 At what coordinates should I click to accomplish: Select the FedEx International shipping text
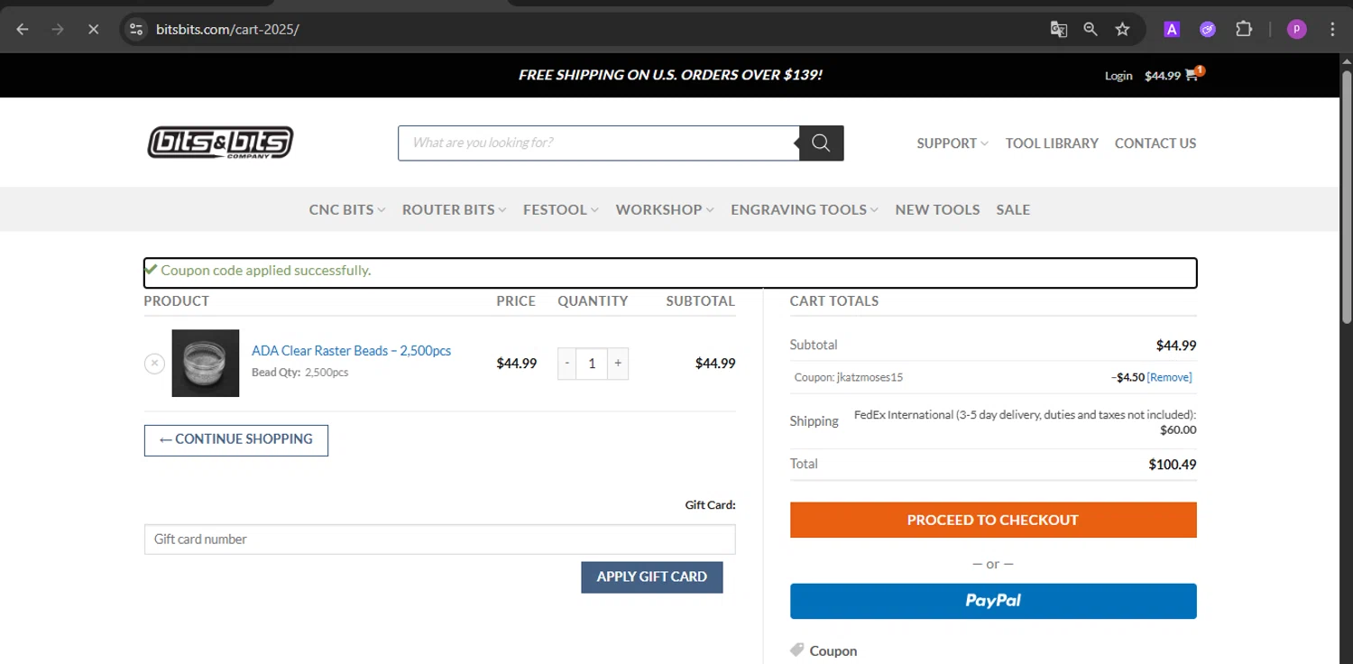pos(1025,415)
